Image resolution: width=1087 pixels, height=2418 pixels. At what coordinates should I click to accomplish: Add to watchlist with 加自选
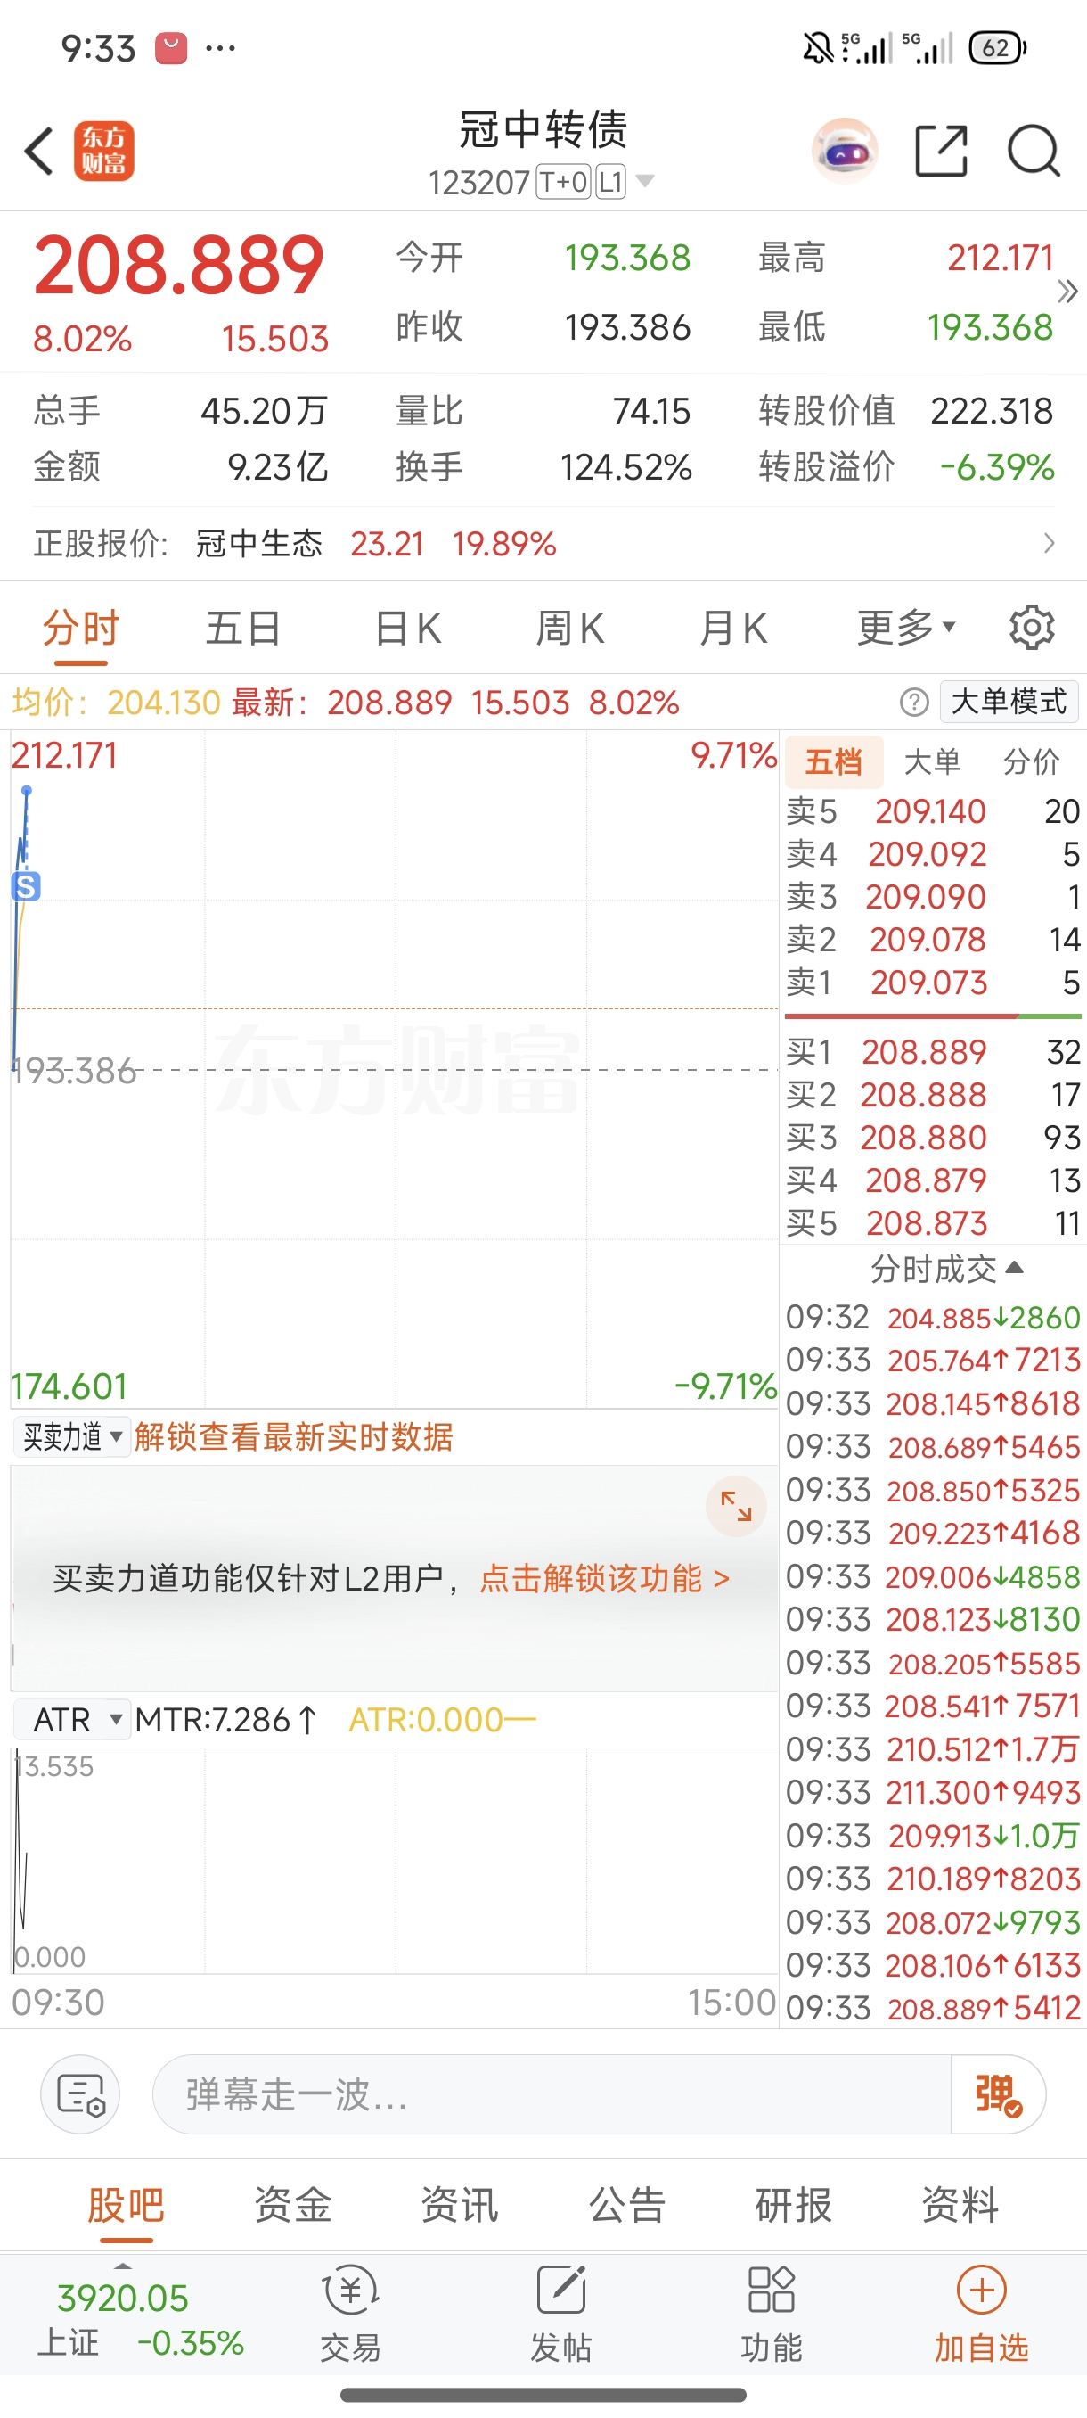(981, 2314)
